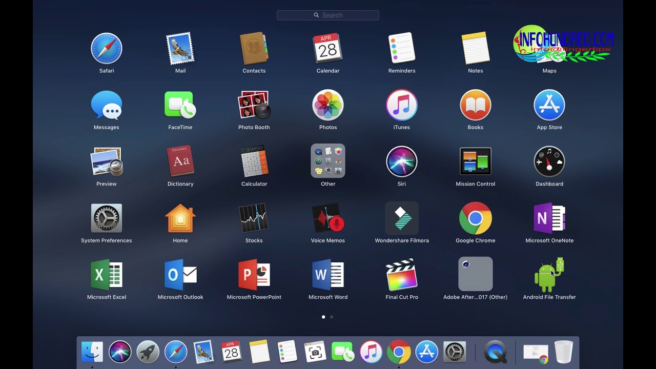Open the Mail app in Launchpad grid
This screenshot has height=369, width=656.
tap(180, 49)
